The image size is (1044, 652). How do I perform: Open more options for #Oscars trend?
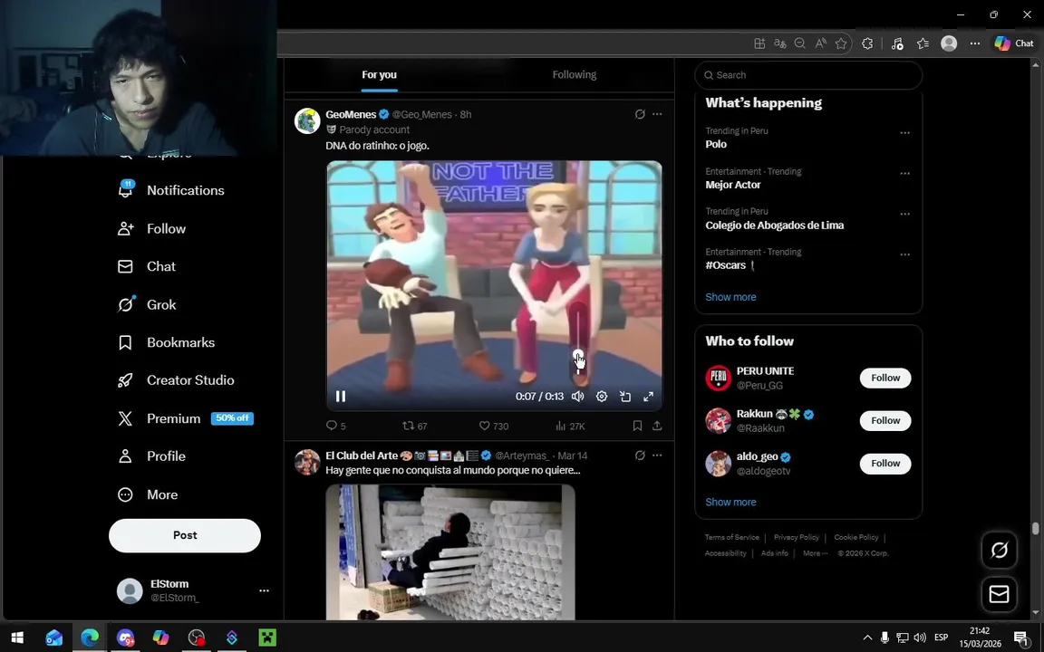(x=904, y=254)
